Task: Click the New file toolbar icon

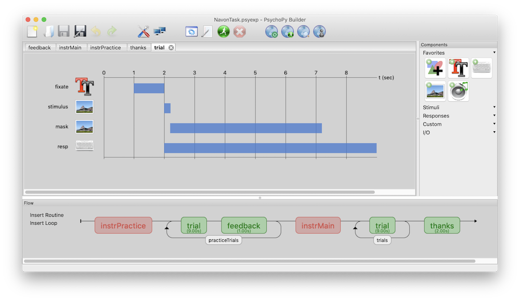Action: pyautogui.click(x=32, y=32)
